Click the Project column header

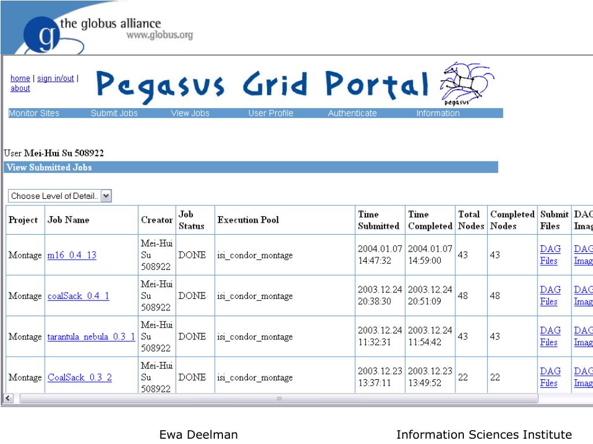click(x=23, y=220)
